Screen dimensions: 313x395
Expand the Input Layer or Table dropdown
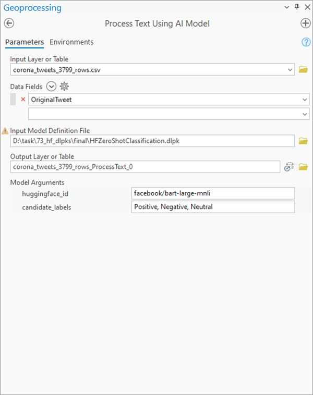click(290, 69)
